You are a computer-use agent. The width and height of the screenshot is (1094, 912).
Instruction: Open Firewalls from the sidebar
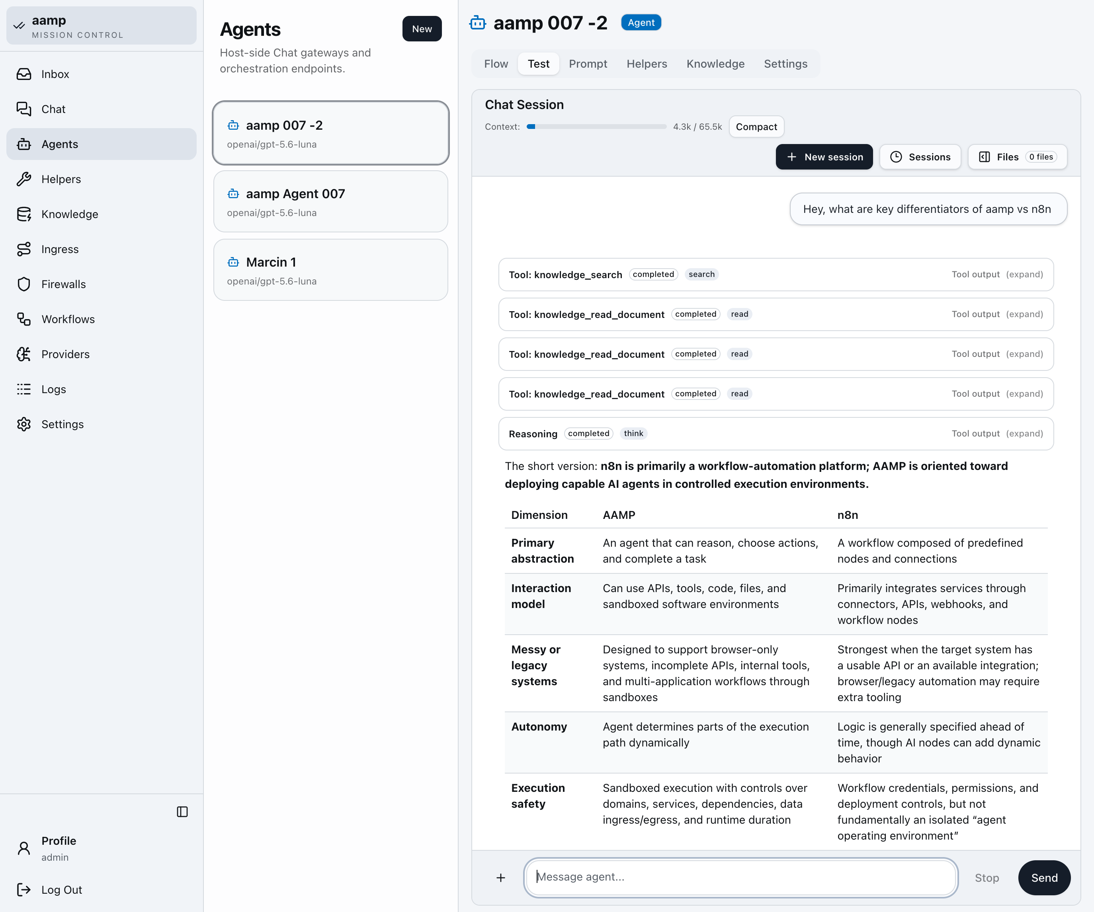pyautogui.click(x=102, y=284)
